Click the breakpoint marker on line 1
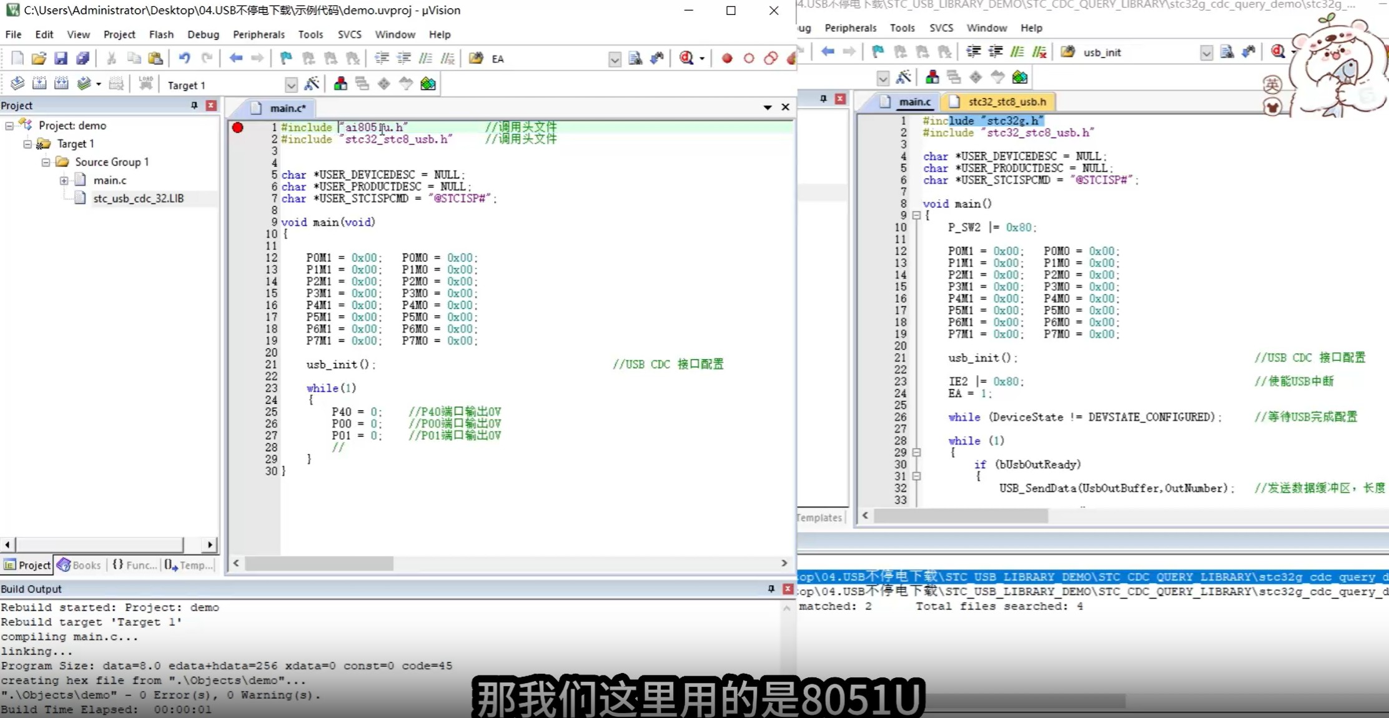 point(237,127)
